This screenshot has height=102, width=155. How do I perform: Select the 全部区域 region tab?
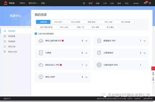43,22
